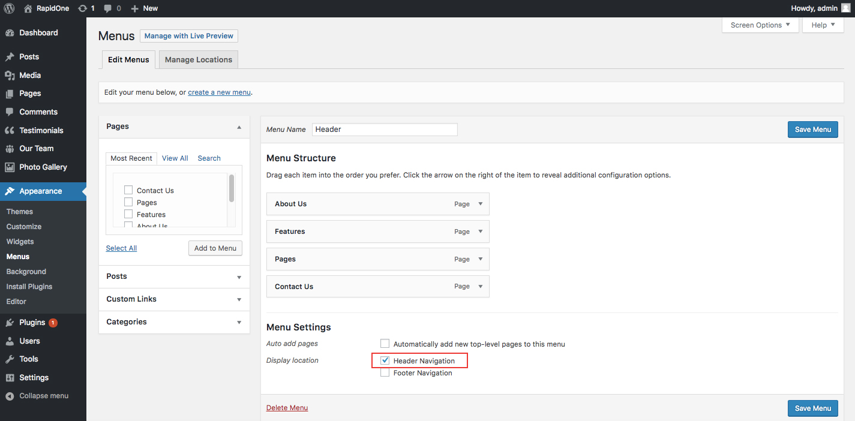Click the Appearance paintbrush icon
The width and height of the screenshot is (855, 421).
pos(10,191)
